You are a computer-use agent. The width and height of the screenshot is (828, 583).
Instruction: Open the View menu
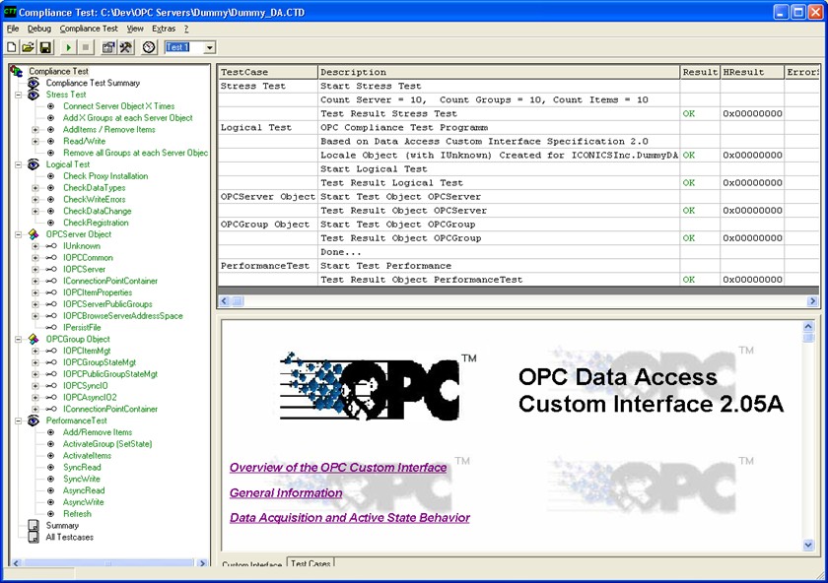pos(135,29)
